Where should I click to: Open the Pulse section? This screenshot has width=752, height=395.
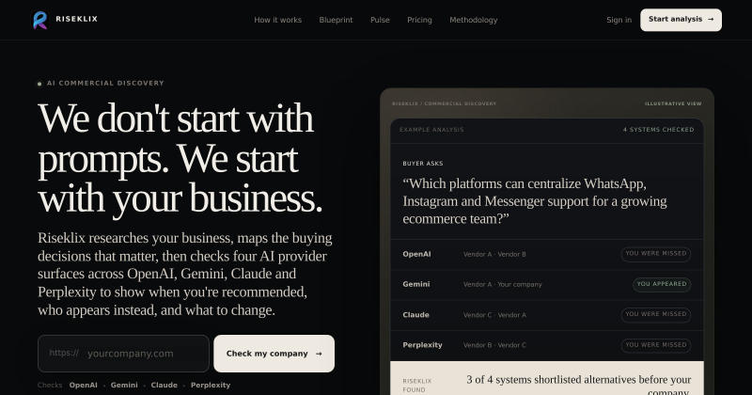pyautogui.click(x=380, y=20)
